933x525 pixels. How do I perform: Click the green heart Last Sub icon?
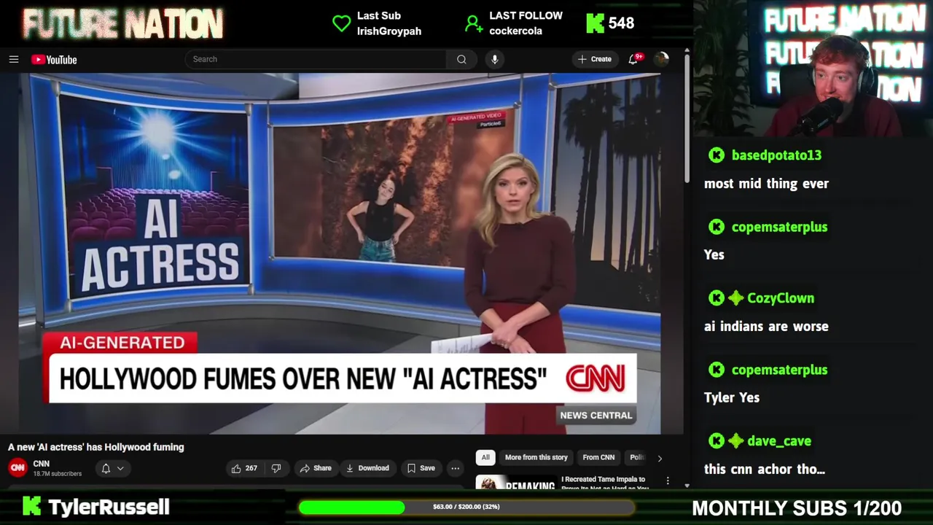point(341,23)
